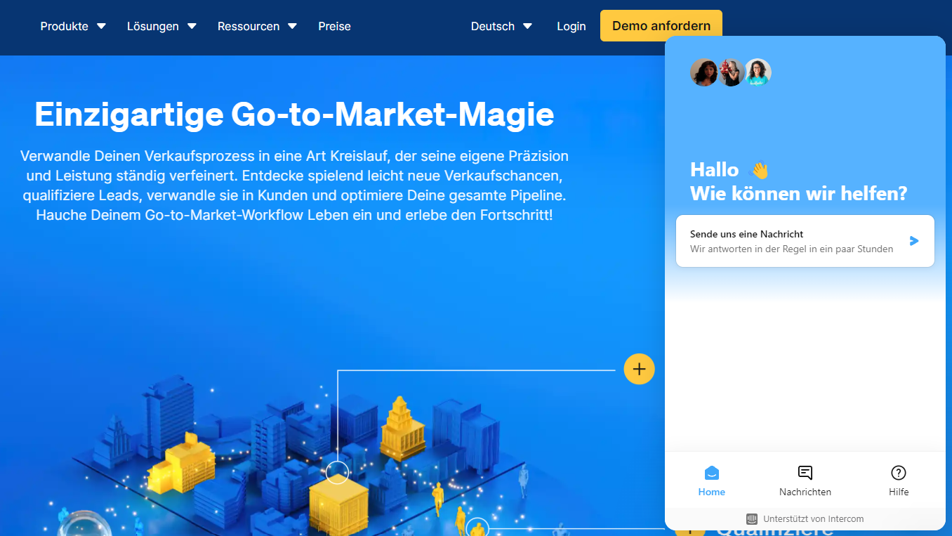Click the blue send arrow icon
This screenshot has height=536, width=952.
coord(914,241)
